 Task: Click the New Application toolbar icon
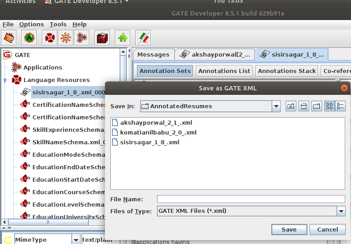82,38
